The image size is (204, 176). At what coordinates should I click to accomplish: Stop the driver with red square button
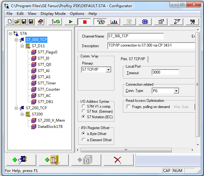pos(85,22)
